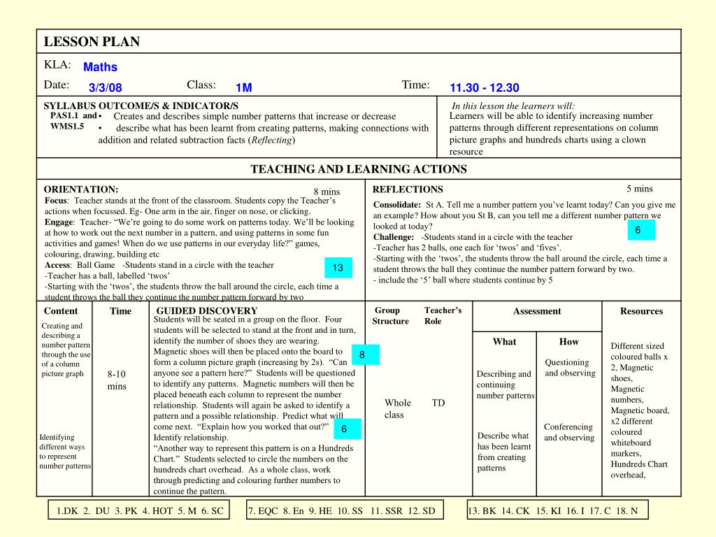Click the legend code "16. I"
Image resolution: width=716 pixels, height=537 pixels.
[575, 511]
